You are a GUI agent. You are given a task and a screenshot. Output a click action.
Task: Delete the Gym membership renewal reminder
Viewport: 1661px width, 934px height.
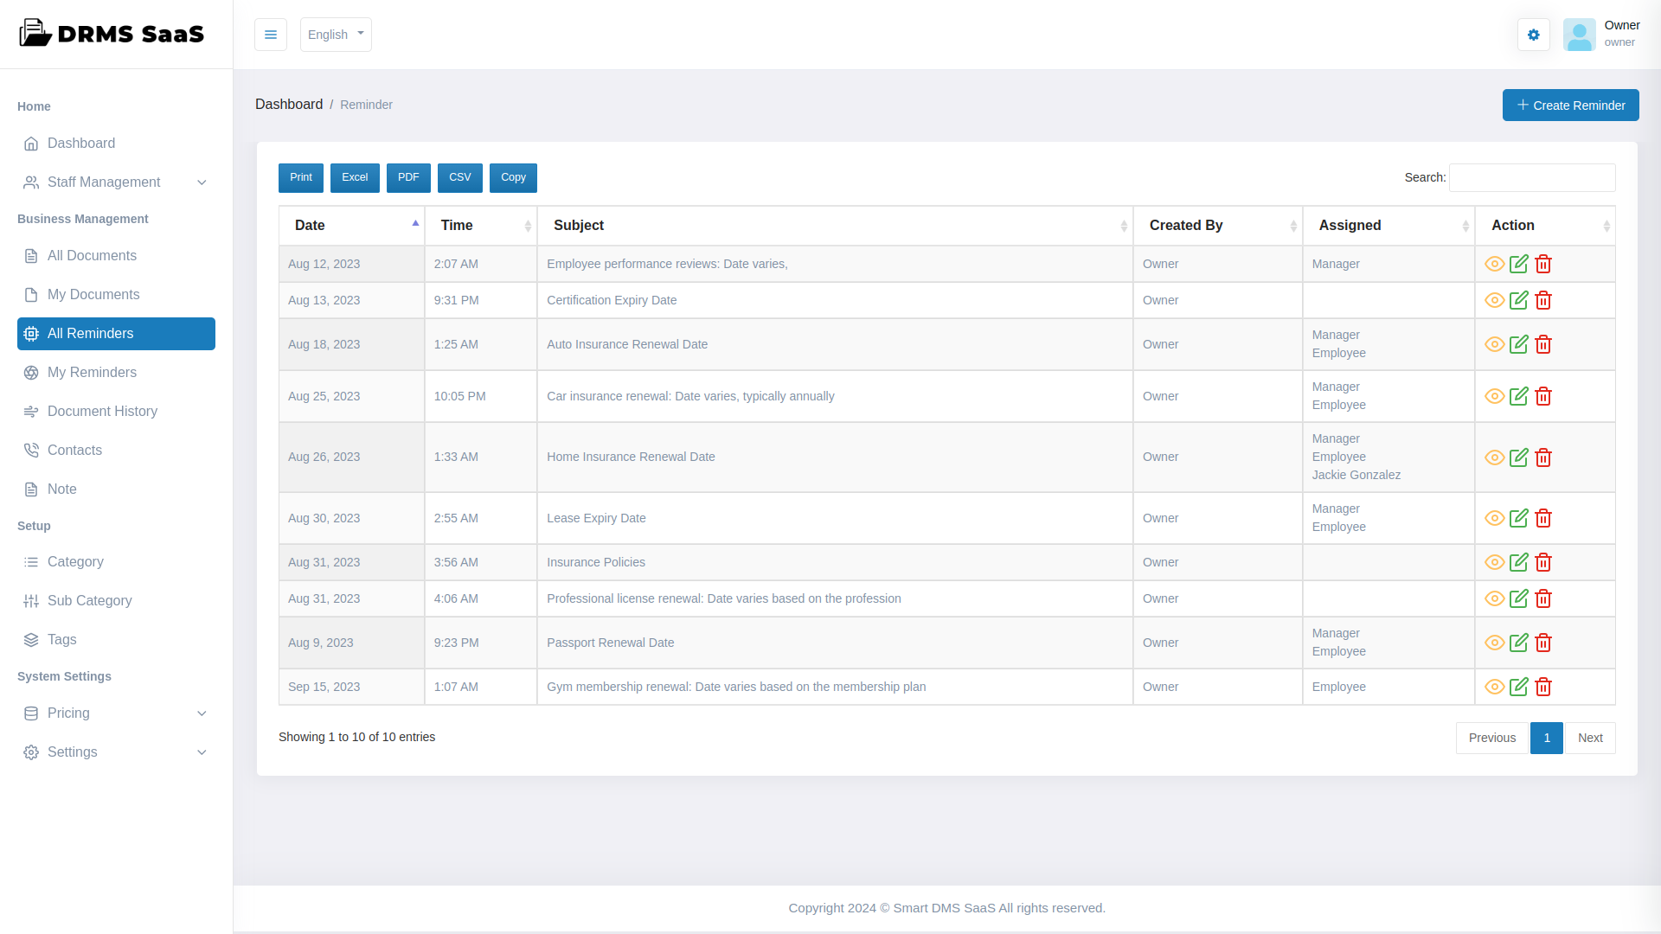(x=1543, y=687)
